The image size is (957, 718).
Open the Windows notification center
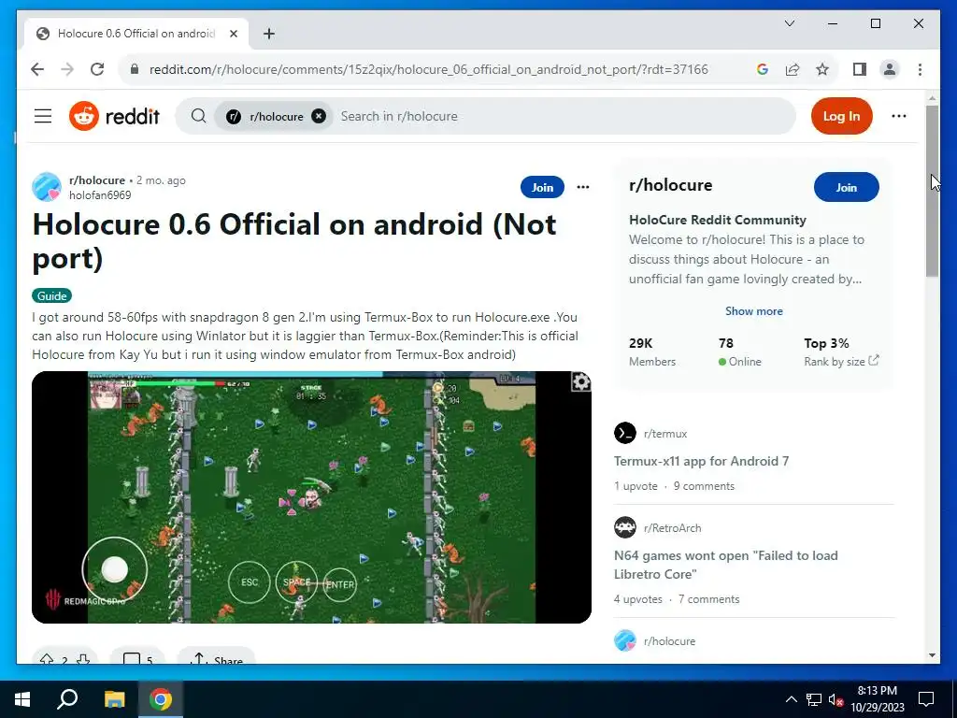(x=926, y=699)
